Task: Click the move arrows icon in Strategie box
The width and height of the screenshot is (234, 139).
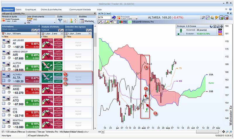Action: (221, 26)
